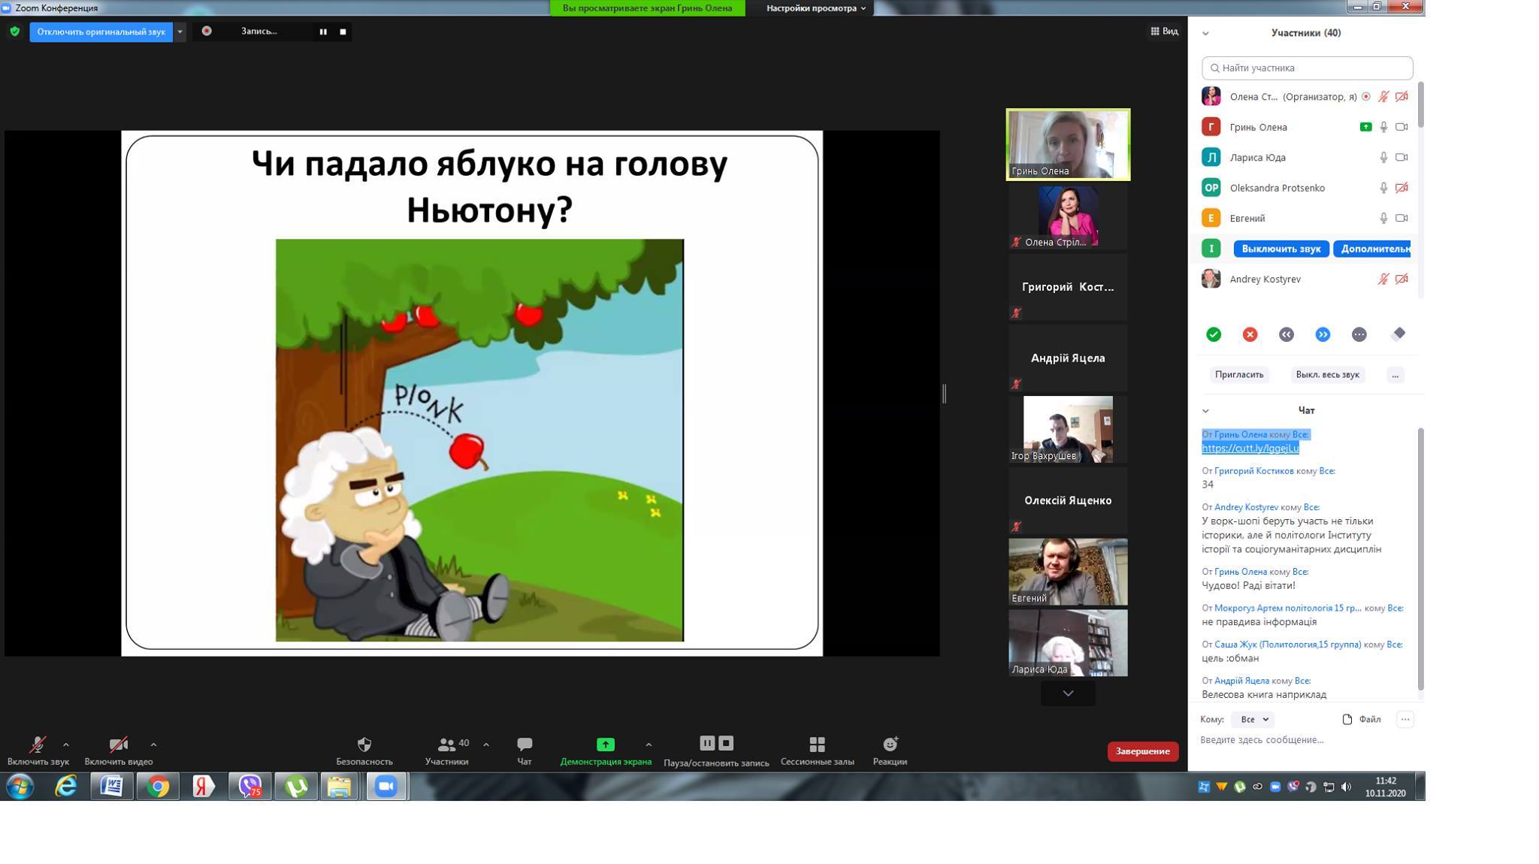The image size is (1539, 864).
Task: Toggle microphone for Гринь Олена
Action: click(x=1383, y=127)
